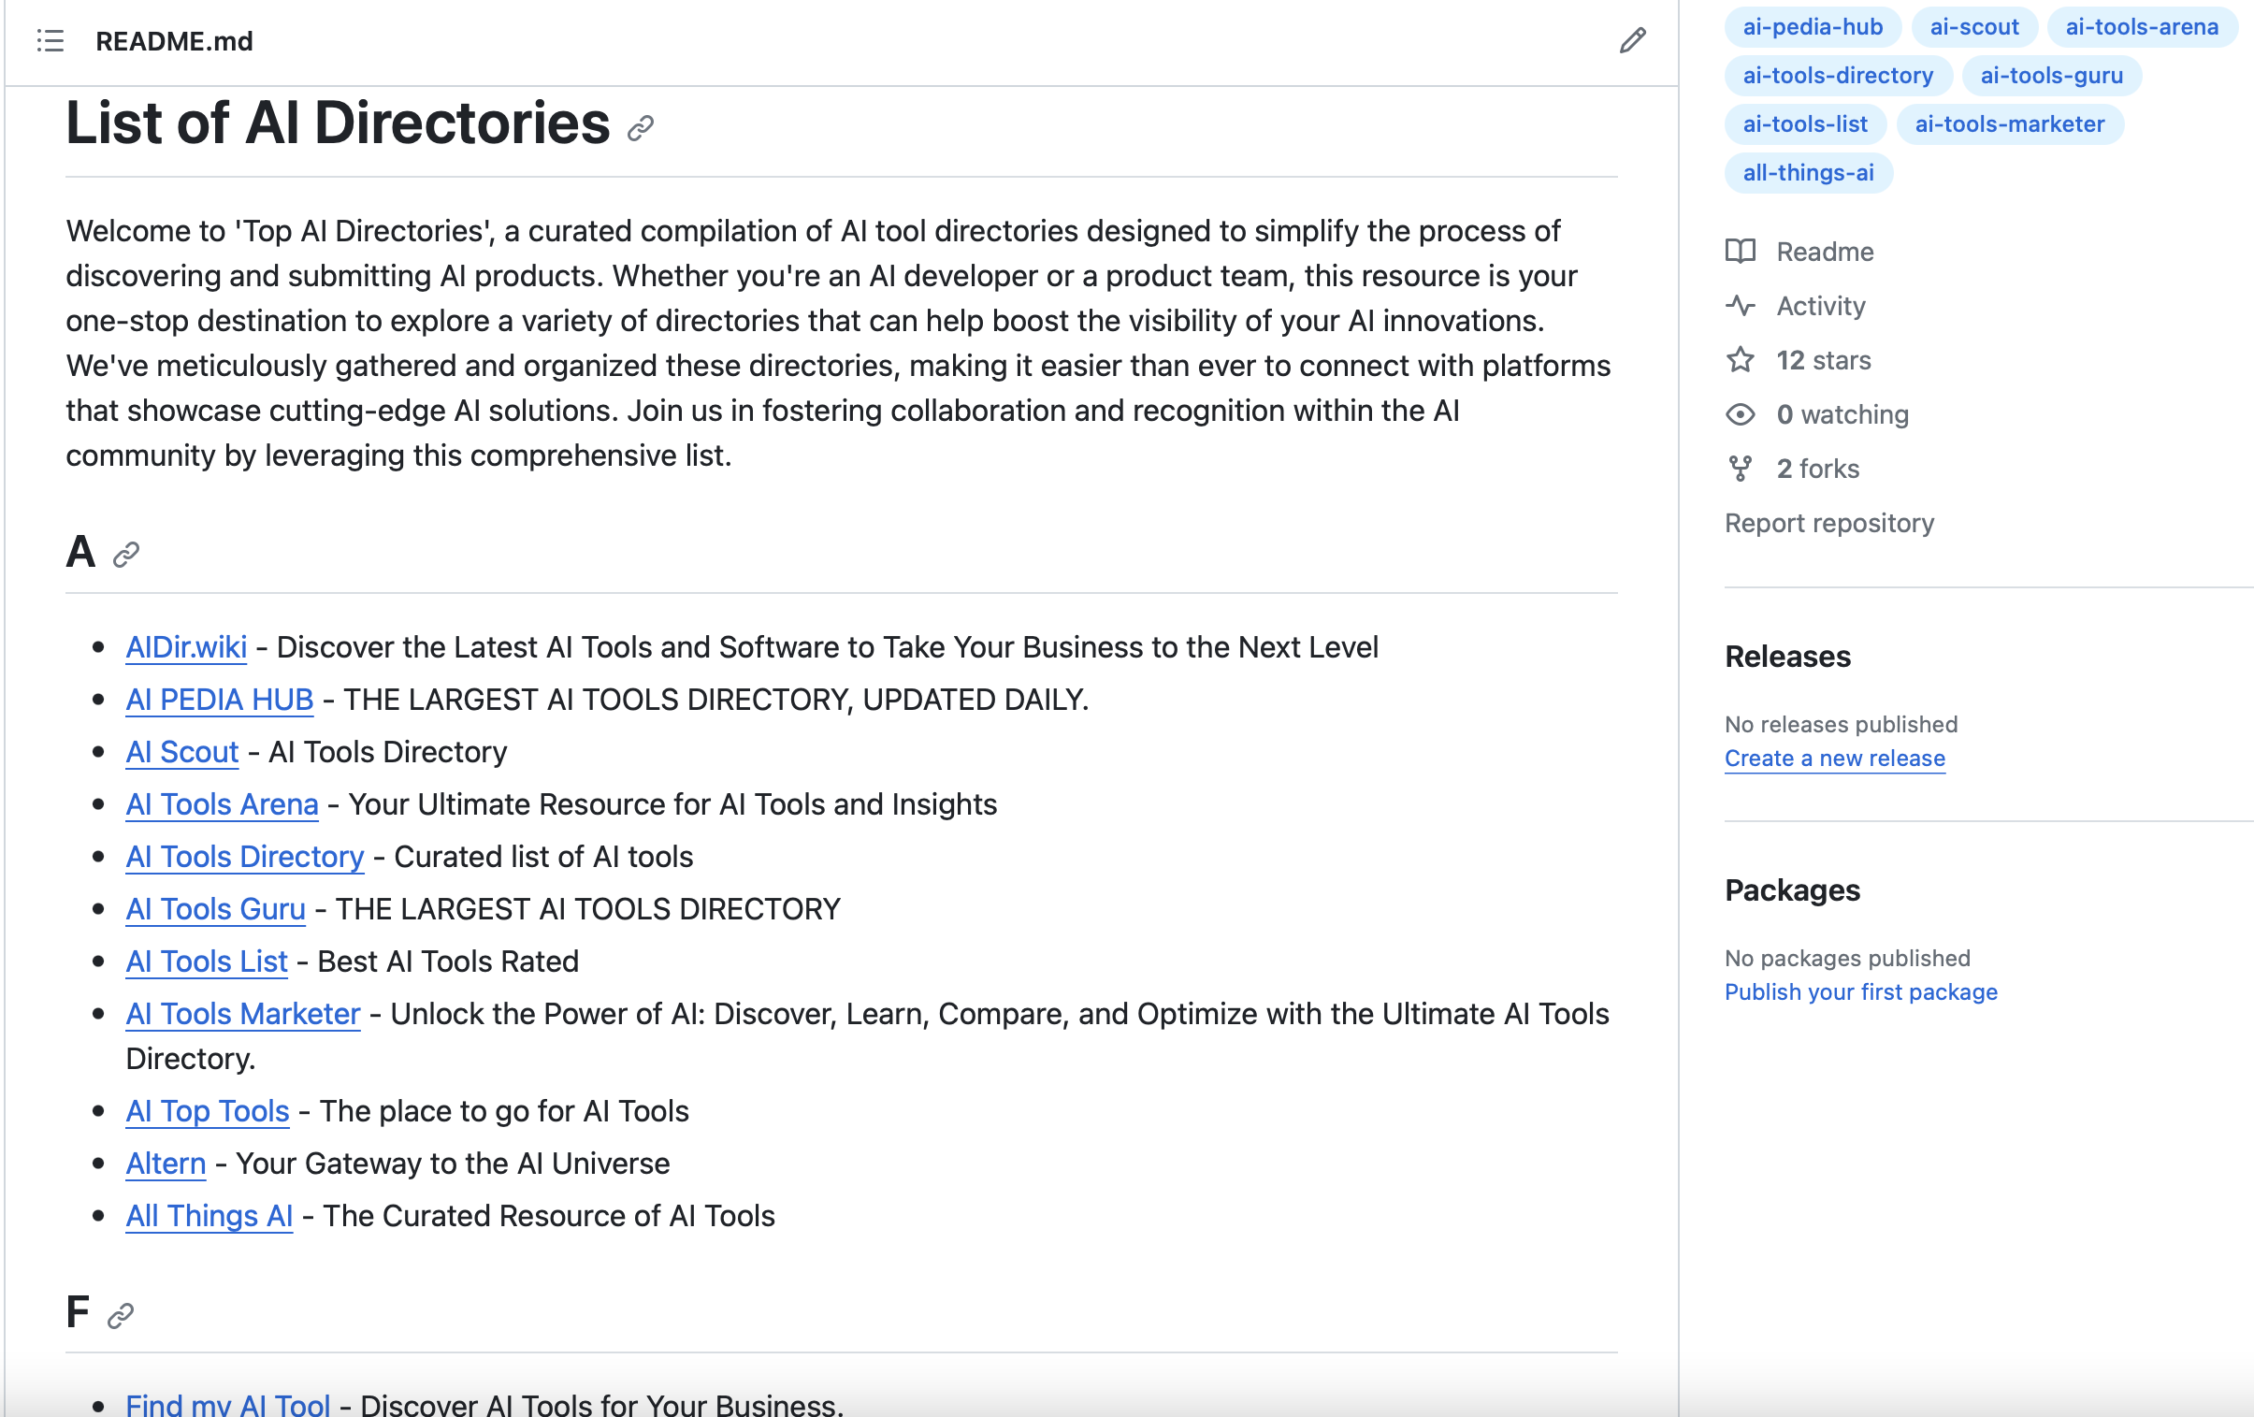Visit the All Things AI link

click(209, 1216)
